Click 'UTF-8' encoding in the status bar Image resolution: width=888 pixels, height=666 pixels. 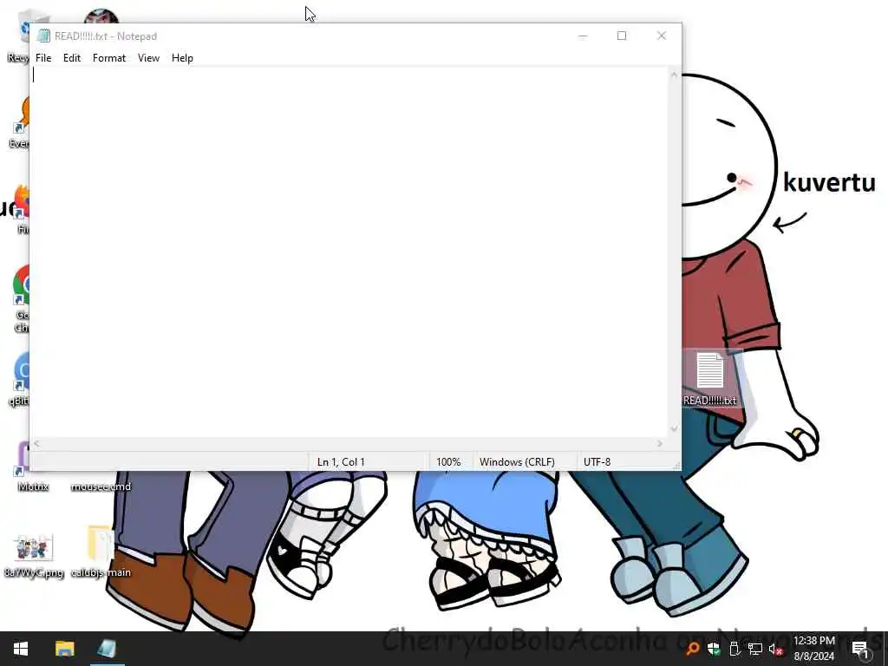(x=597, y=461)
